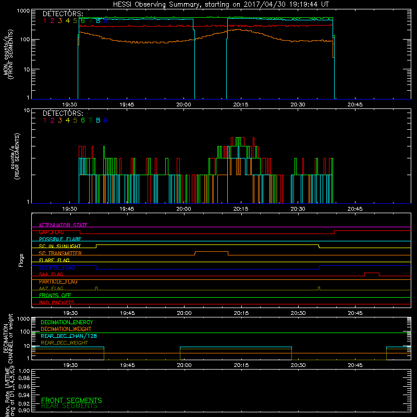Viewport: 417px width, 417px height.
Task: Click the rear segments y-axis title
Action: click(15, 156)
